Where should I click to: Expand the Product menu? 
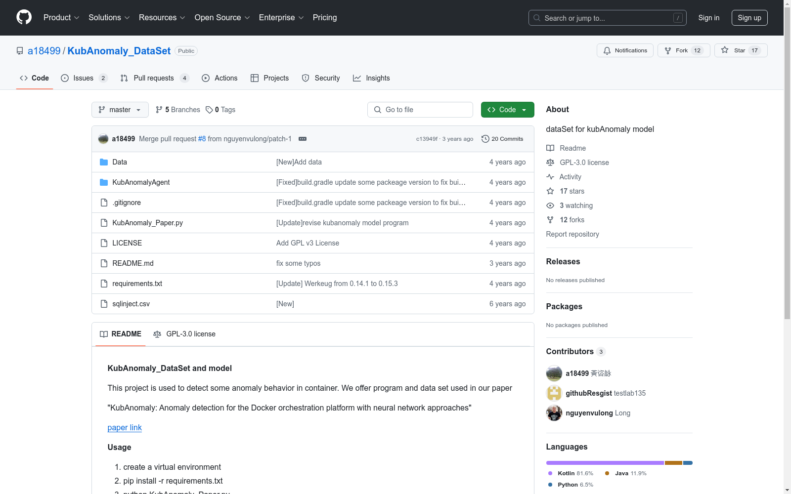coord(61,18)
